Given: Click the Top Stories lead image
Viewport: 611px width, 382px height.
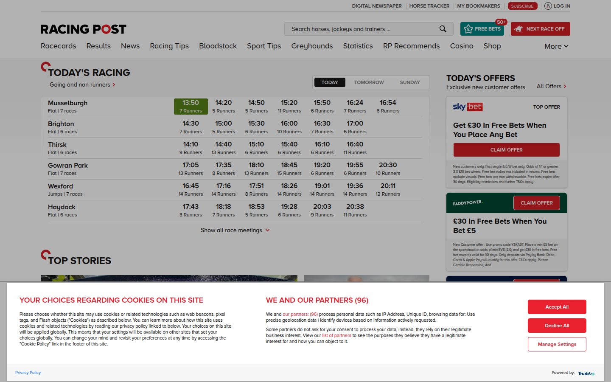Looking at the screenshot, I should pyautogui.click(x=169, y=278).
